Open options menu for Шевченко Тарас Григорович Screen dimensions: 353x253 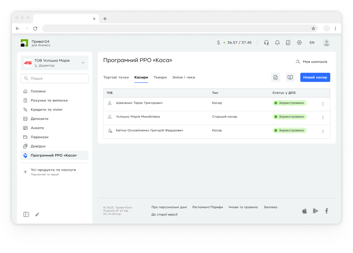click(x=323, y=104)
